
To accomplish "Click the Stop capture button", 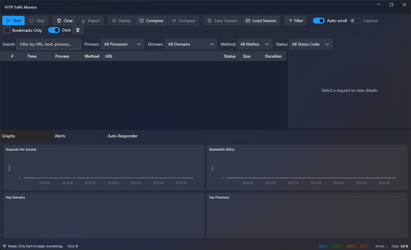I will point(37,21).
